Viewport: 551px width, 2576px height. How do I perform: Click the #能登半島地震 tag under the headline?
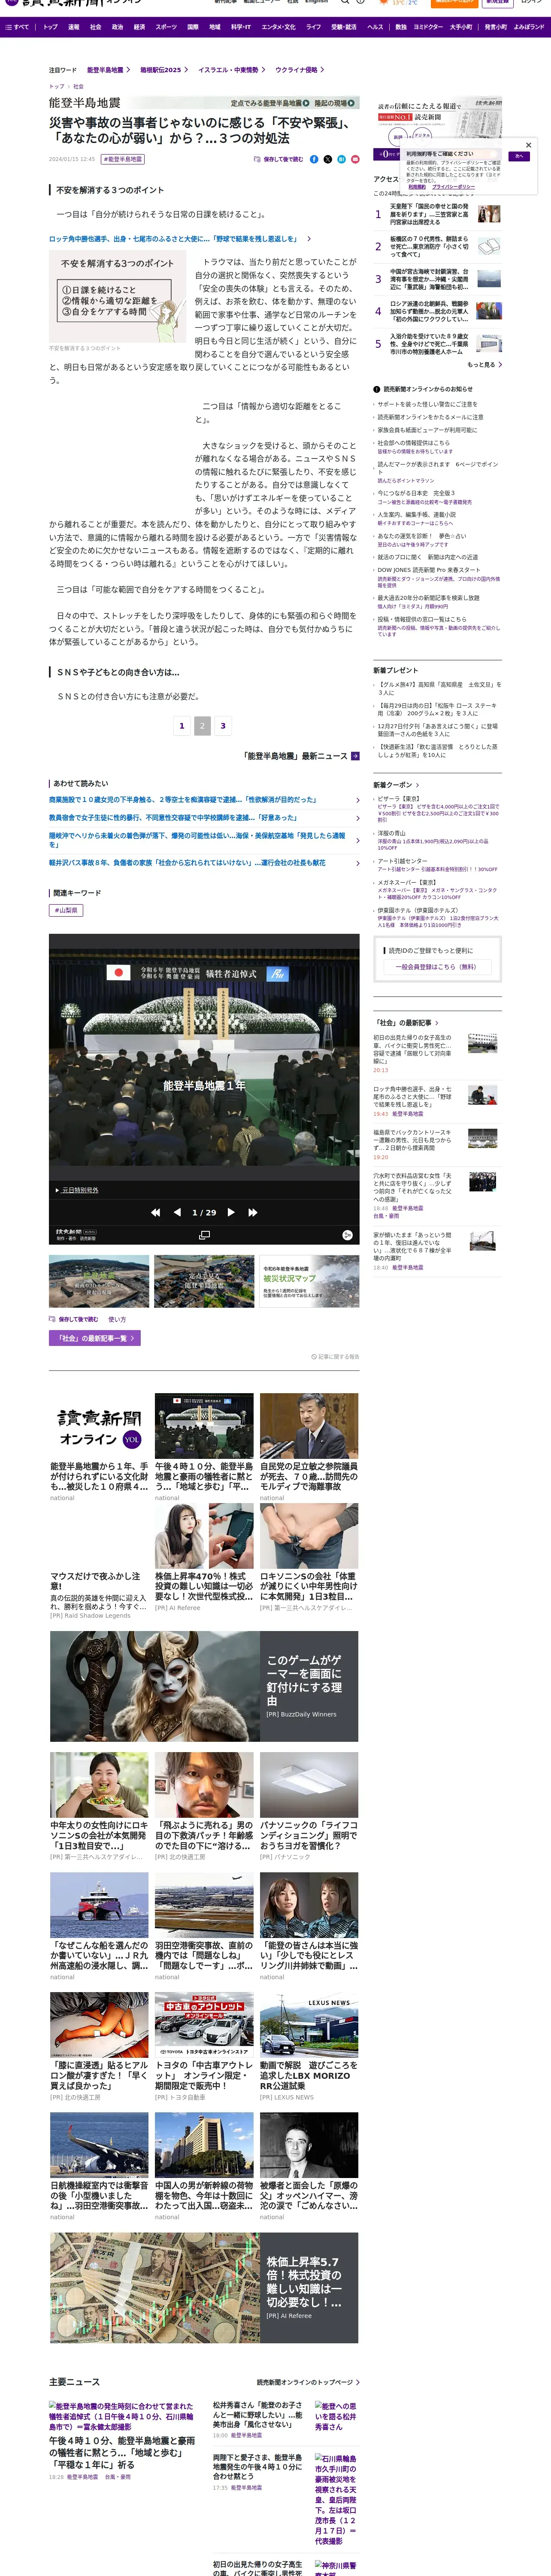[x=123, y=159]
